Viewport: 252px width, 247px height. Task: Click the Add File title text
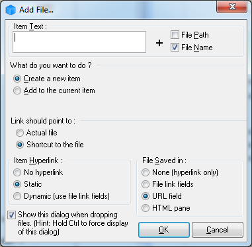point(36,10)
